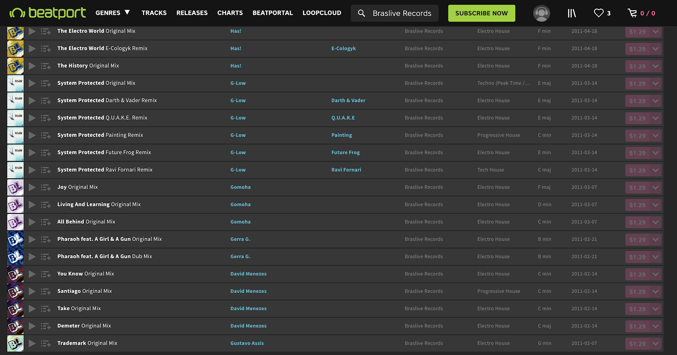
Task: Play Joy Original Mix track
Action: pyautogui.click(x=32, y=187)
